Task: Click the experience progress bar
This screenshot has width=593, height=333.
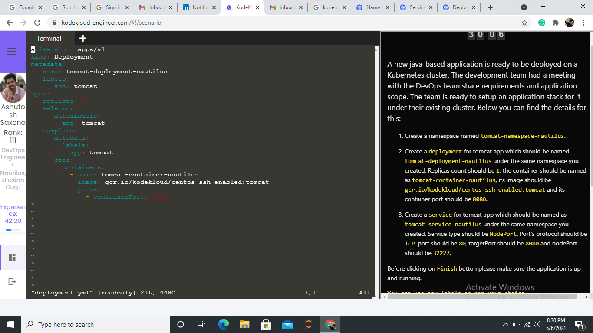Action: (x=13, y=230)
